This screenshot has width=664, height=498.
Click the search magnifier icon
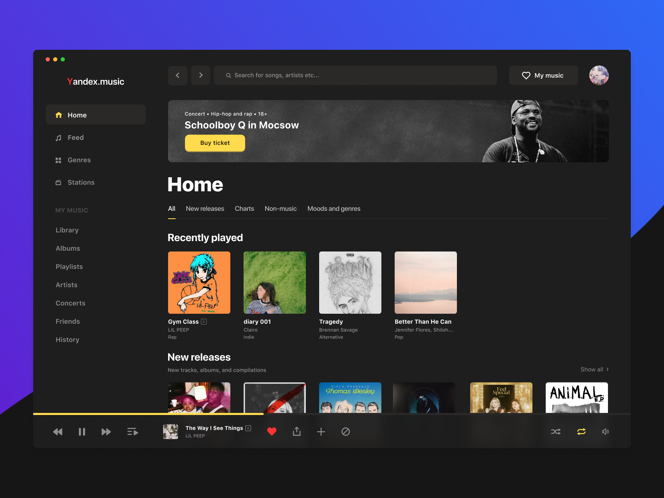[228, 76]
